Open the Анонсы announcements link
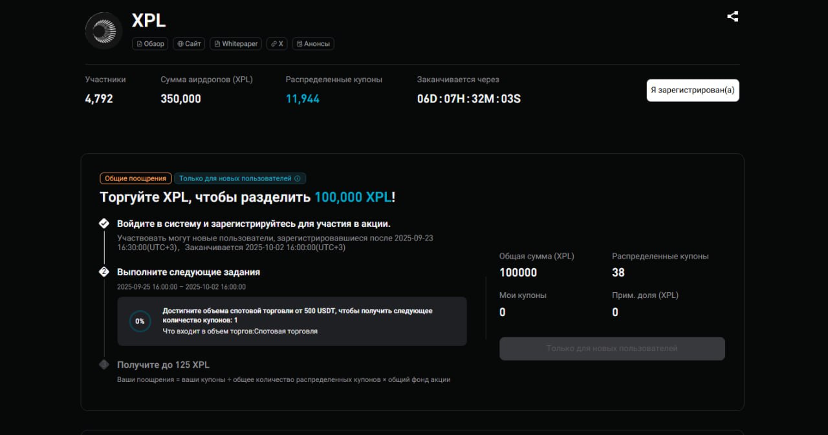The width and height of the screenshot is (828, 435). coord(313,44)
